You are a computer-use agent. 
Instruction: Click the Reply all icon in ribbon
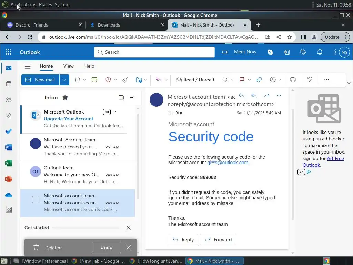(x=159, y=80)
